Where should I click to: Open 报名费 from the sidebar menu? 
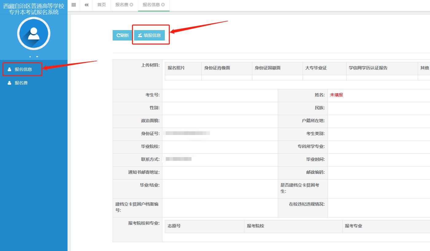21,83
